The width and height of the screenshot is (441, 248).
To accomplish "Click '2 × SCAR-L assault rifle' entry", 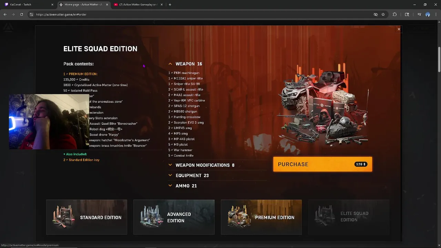I will click(x=186, y=90).
